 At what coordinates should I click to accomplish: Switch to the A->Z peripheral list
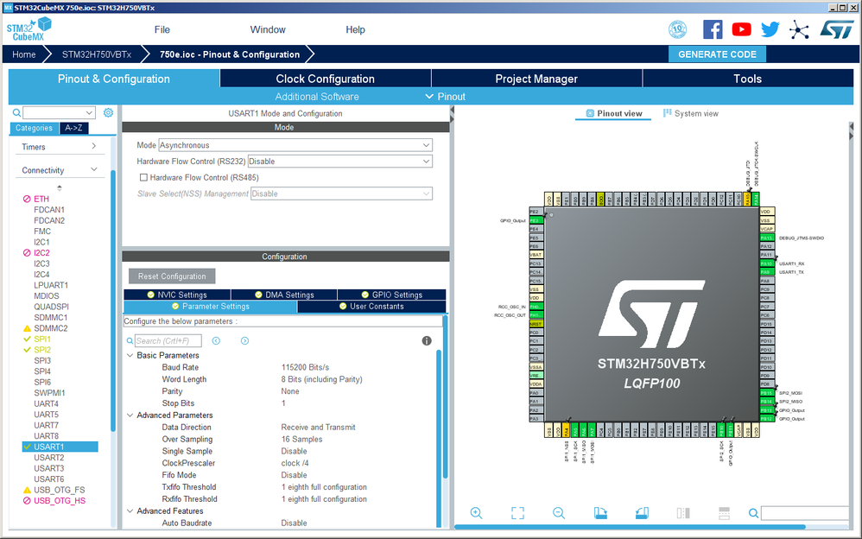pyautogui.click(x=73, y=128)
